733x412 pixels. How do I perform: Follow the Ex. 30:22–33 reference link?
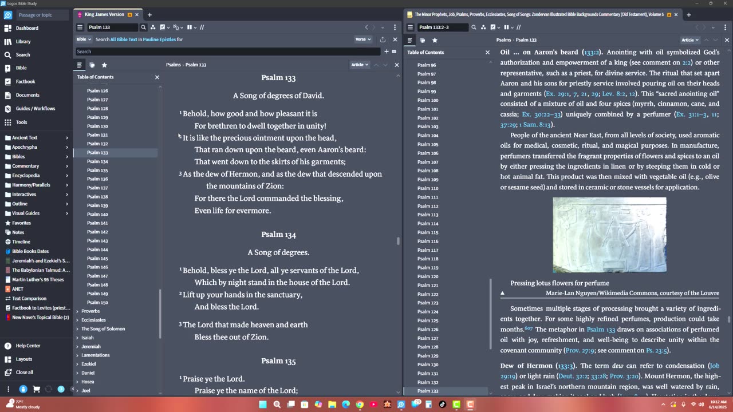point(541,114)
